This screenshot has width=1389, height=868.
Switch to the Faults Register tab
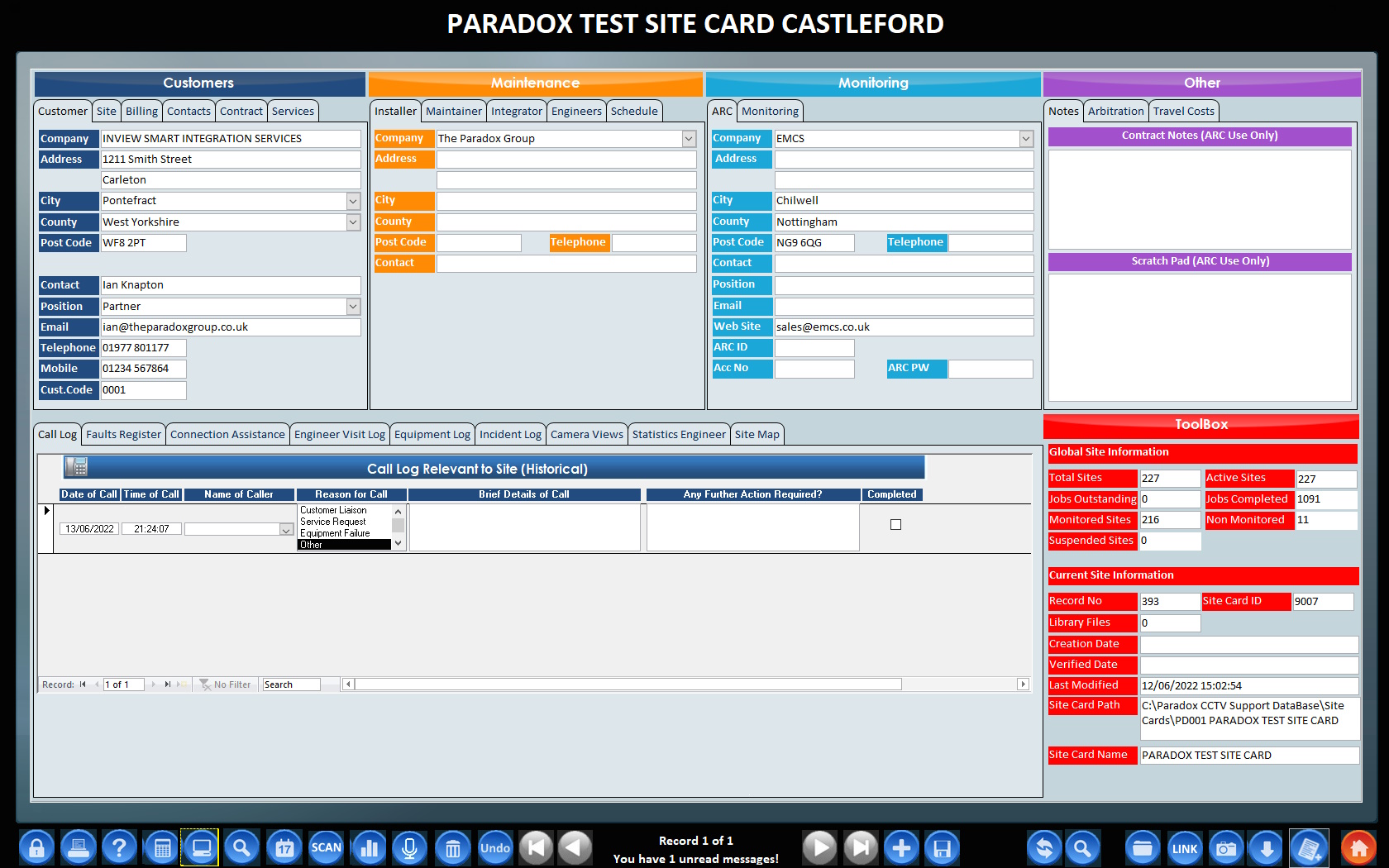pyautogui.click(x=123, y=434)
